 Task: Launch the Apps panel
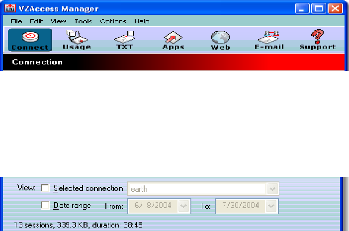click(x=173, y=40)
